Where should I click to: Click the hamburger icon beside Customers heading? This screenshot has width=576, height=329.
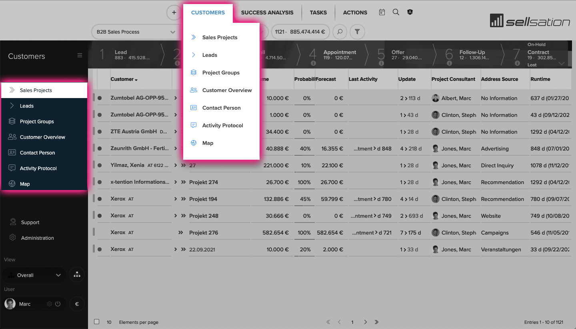tap(80, 56)
